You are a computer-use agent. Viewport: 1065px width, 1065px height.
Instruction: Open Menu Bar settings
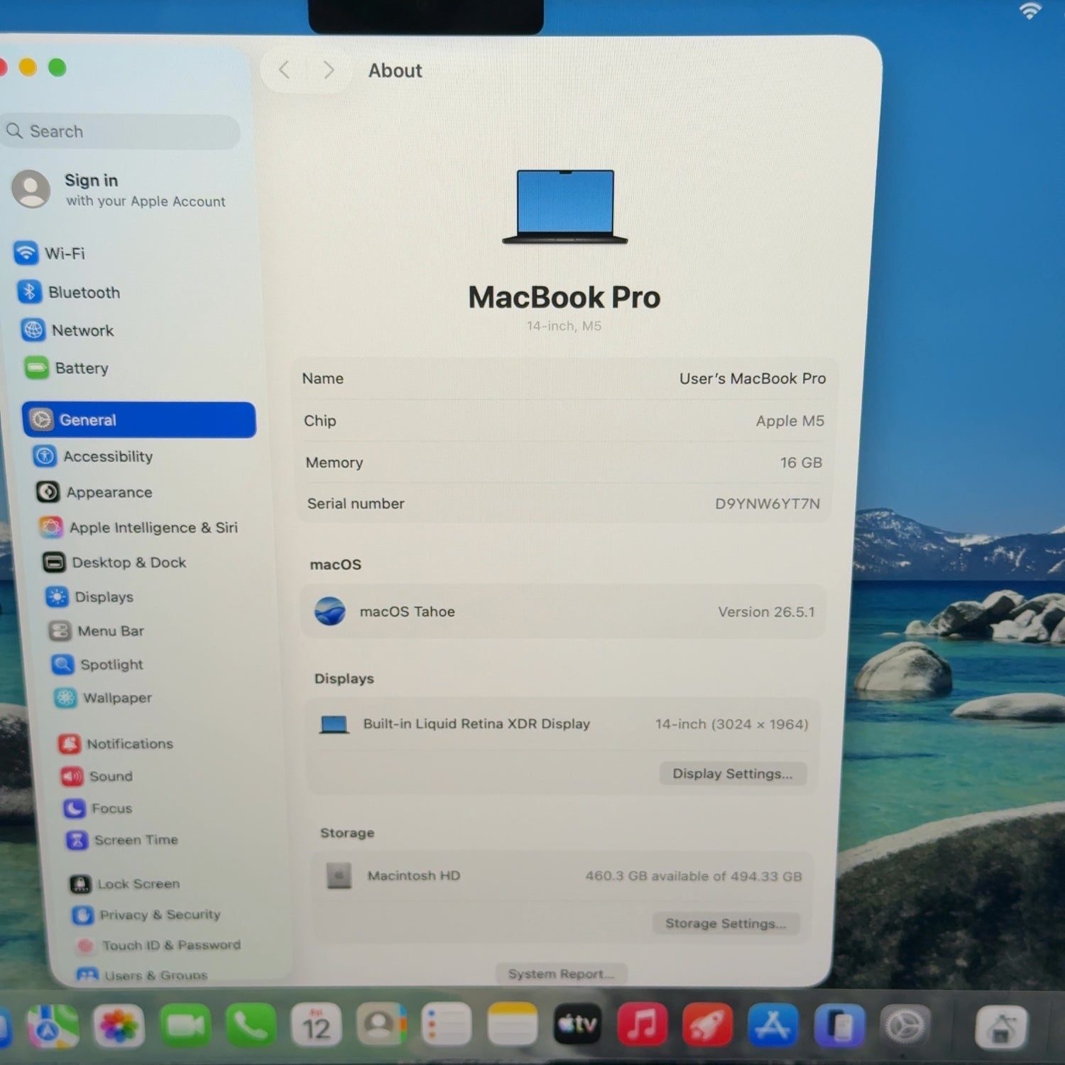tap(97, 630)
